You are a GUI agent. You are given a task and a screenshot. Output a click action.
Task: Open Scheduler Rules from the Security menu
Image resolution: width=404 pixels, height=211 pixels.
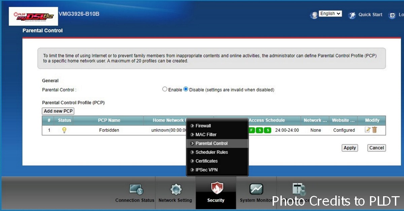209,152
